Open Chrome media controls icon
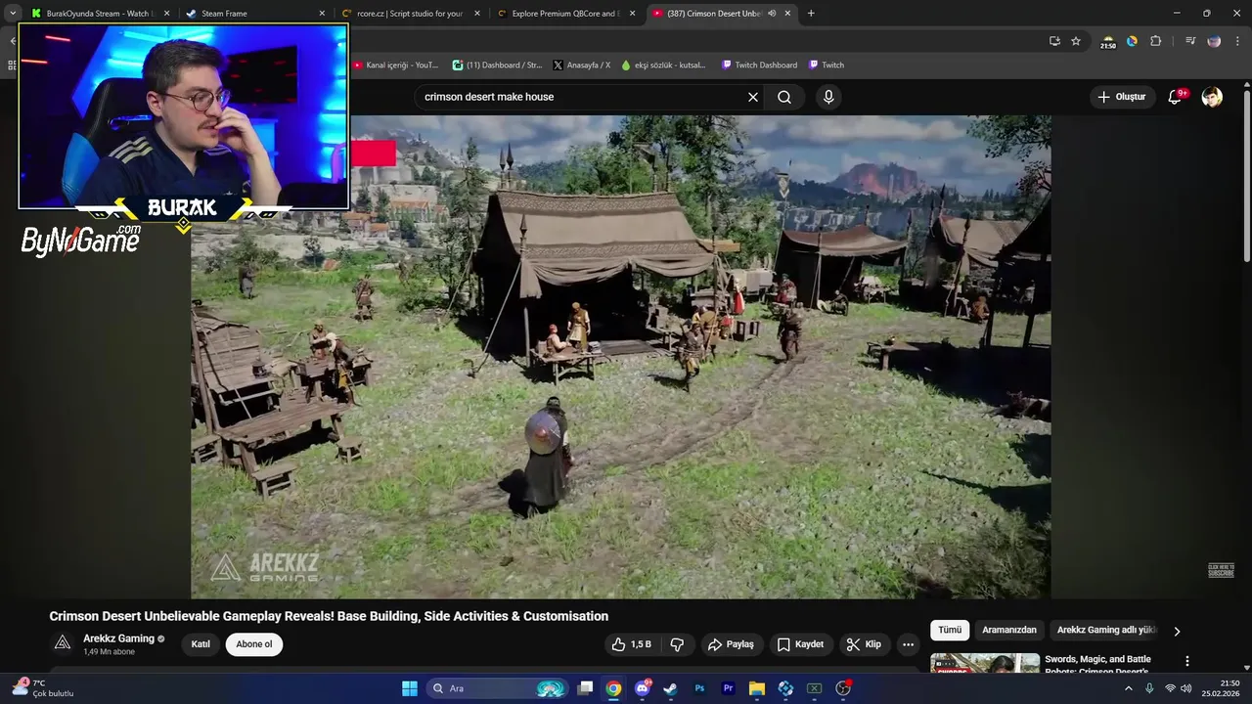Image resolution: width=1252 pixels, height=704 pixels. click(1190, 41)
